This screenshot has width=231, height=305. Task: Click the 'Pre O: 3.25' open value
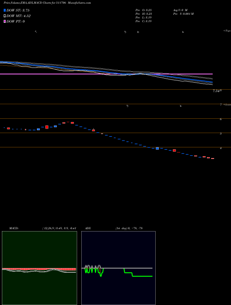pyautogui.click(x=144, y=10)
